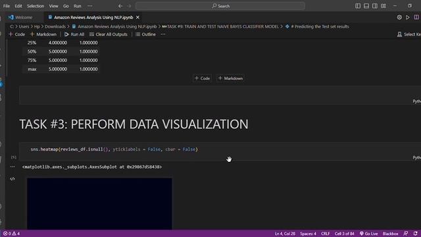Viewport: 421px width, 237px height.
Task: Open cell output more actions ellipsis
Action: point(12,167)
